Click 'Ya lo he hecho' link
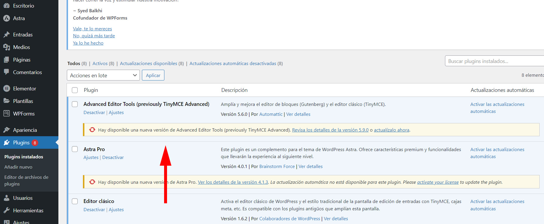The width and height of the screenshot is (544, 224). pos(88,43)
